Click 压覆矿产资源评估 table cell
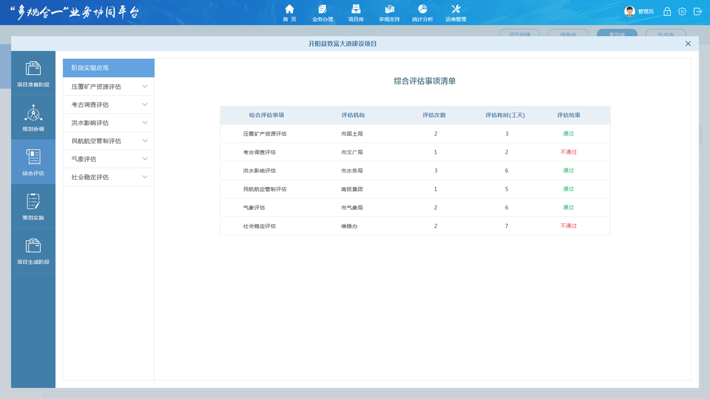This screenshot has width=710, height=399. pyautogui.click(x=265, y=134)
